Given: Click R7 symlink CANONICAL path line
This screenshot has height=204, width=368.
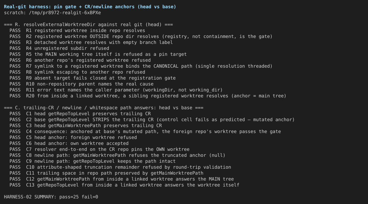Looking at the screenshot, I should pos(141,66).
